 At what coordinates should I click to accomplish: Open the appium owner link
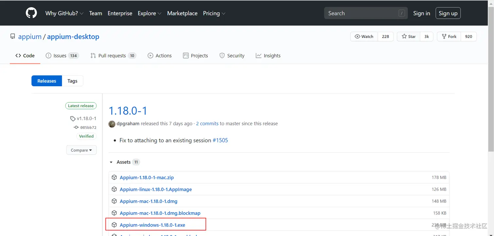[x=30, y=37]
